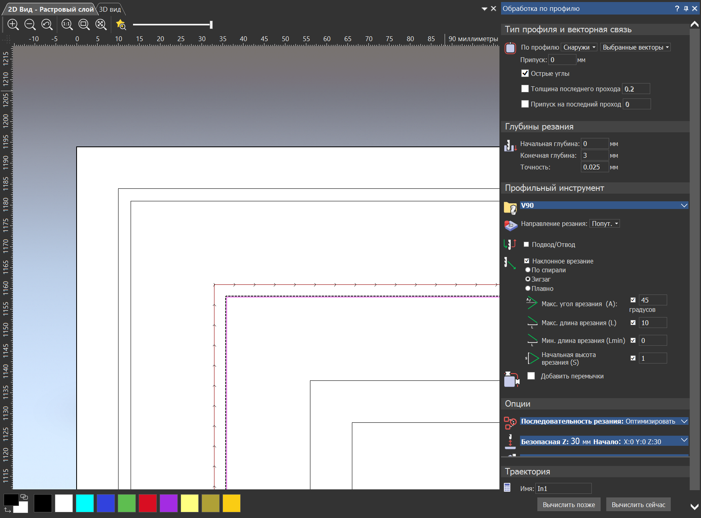Click the Конечная глубина input field
This screenshot has width=701, height=518.
tap(594, 155)
